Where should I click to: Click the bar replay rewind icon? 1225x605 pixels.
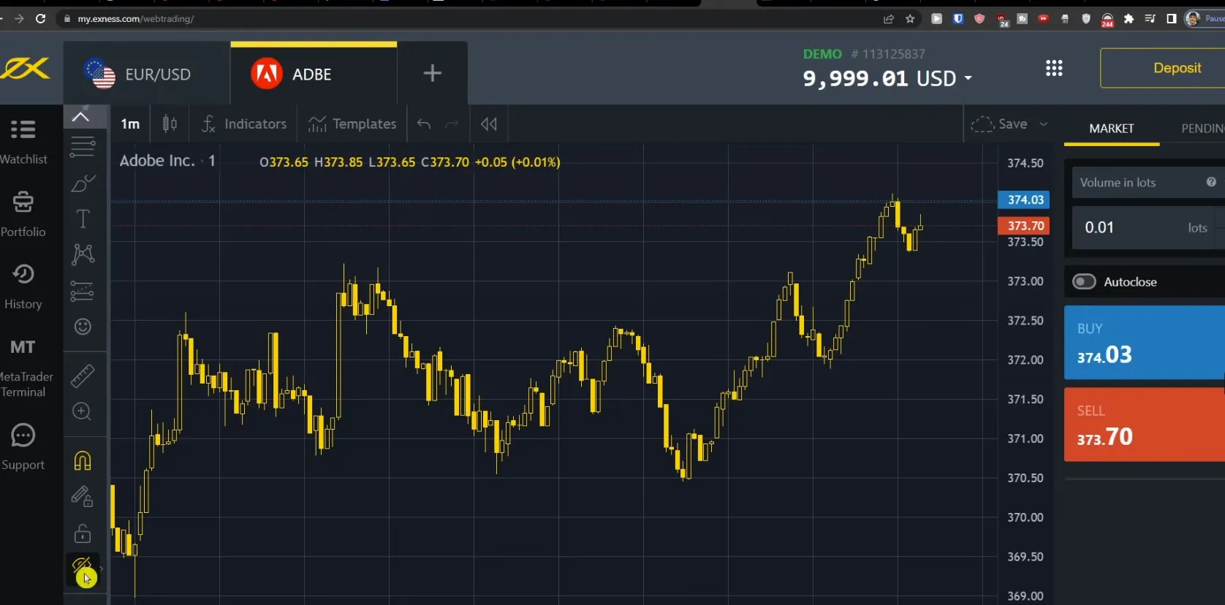(x=489, y=124)
